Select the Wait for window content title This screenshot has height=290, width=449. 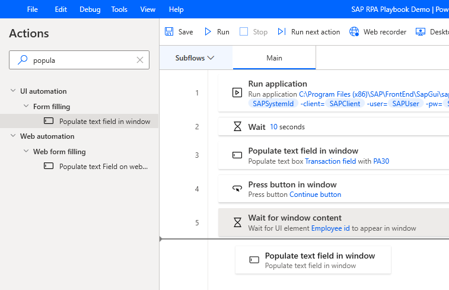(x=295, y=218)
